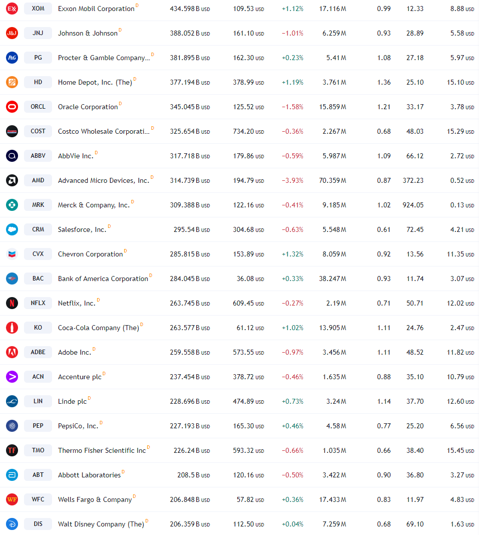The height and width of the screenshot is (535, 479).
Task: Click Linde's price 474.89 USD
Action: coord(249,402)
